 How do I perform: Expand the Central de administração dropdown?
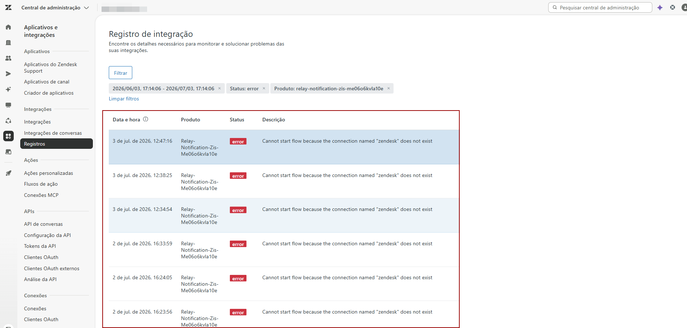(55, 8)
